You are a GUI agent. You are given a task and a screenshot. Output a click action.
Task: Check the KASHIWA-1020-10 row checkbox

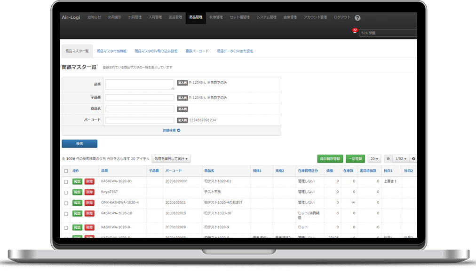coord(66,214)
